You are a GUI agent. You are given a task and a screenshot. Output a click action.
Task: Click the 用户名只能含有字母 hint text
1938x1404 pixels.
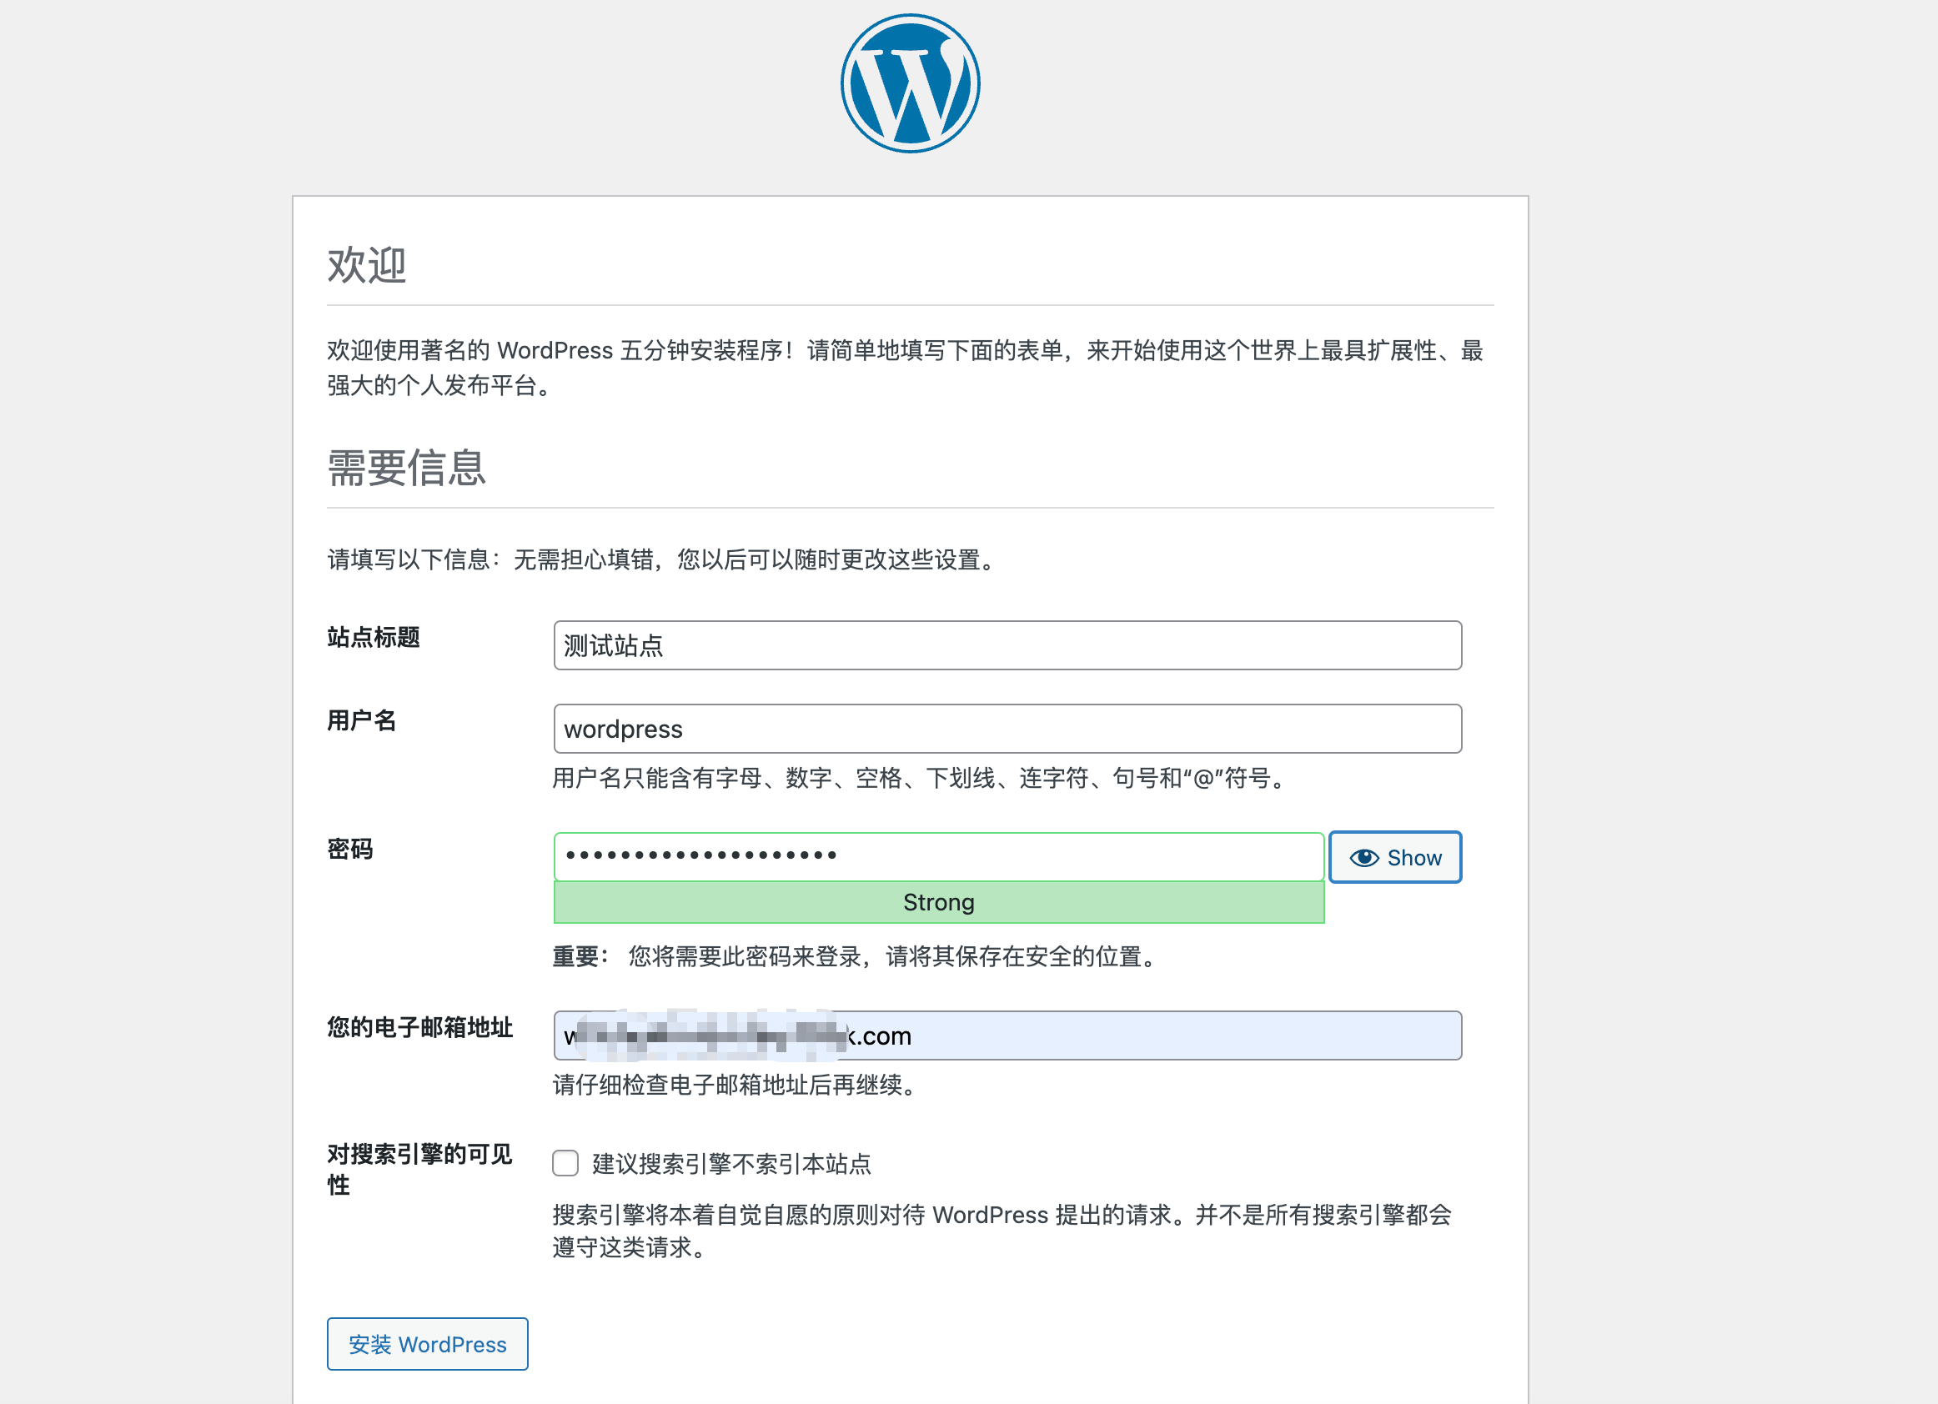click(921, 779)
